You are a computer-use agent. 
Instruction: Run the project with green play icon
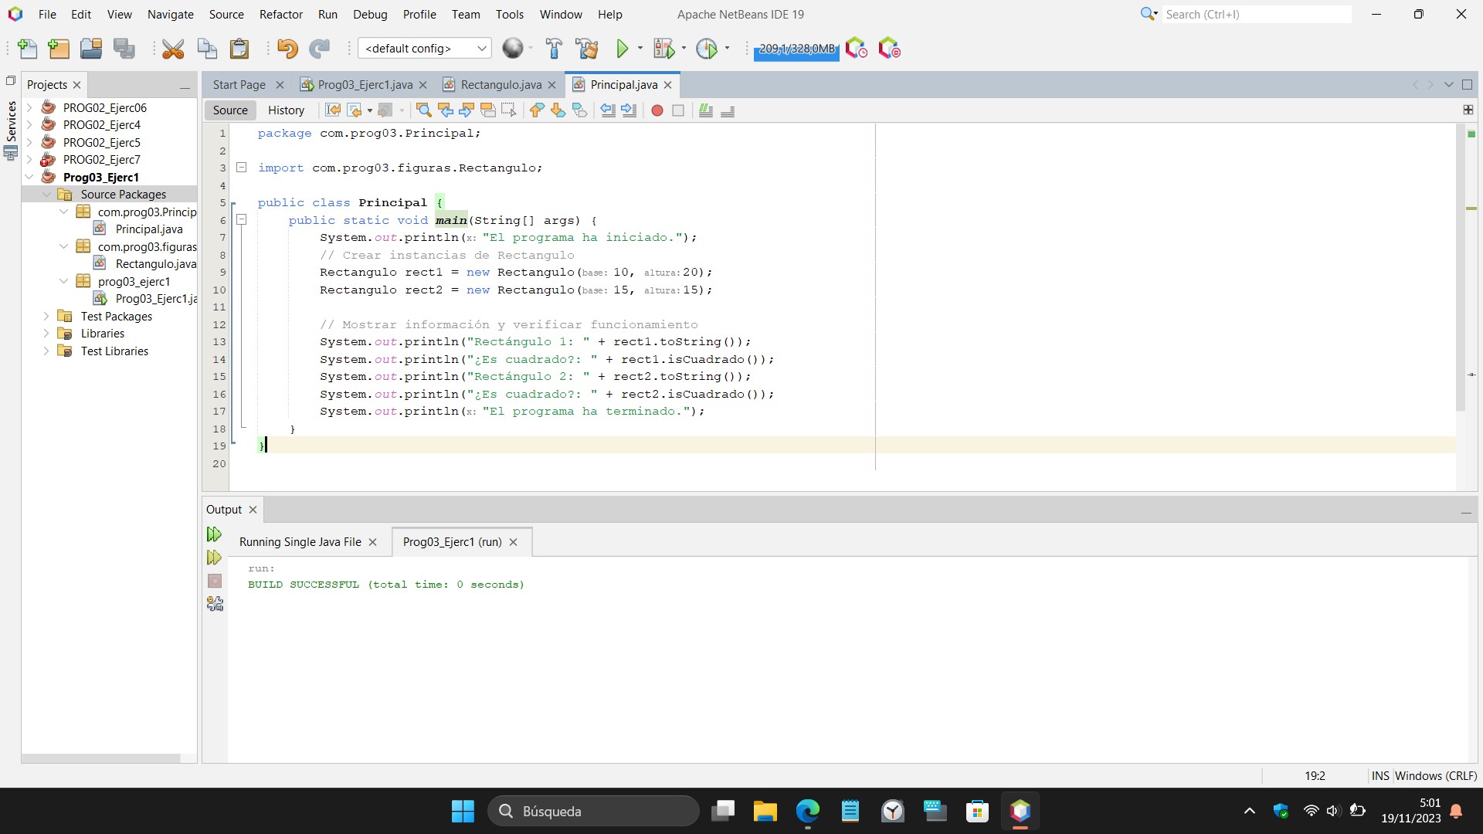coord(623,49)
